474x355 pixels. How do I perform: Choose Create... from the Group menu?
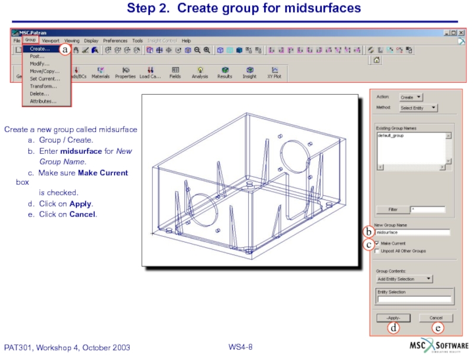point(42,49)
